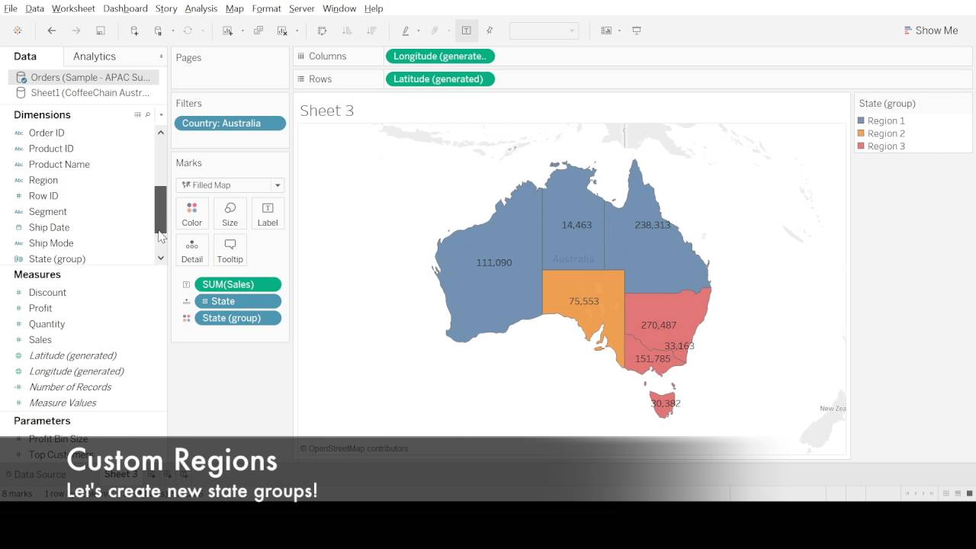Click the Region 3 red legend swatch
Screen dimensions: 976x549
pos(861,146)
